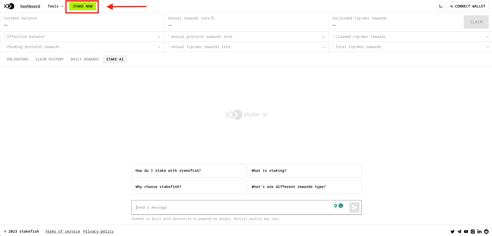Choose the 'Why choose stakefish?' prompt
Viewport: 492px width, 236px height.
point(188,187)
